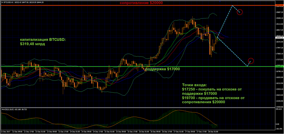Select the lower red circle marker near $17250
This screenshot has width=284, height=134.
click(251, 61)
